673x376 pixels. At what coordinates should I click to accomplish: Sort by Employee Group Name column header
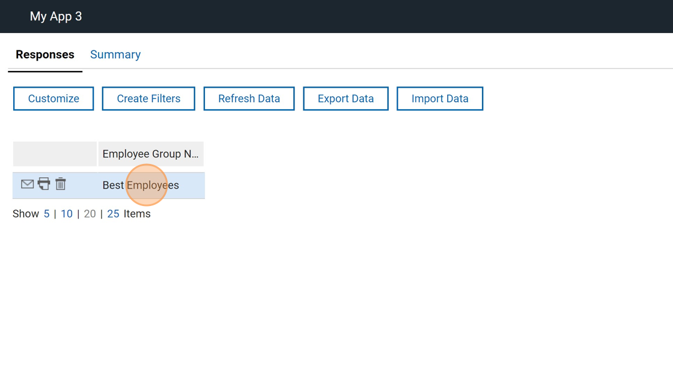150,154
